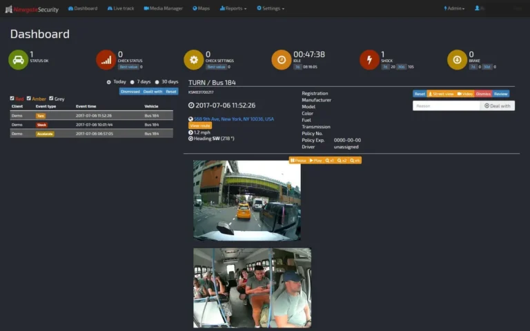Image resolution: width=530 pixels, height=331 pixels.
Task: Click the Best value tag under Check Settings
Action: pos(216,67)
